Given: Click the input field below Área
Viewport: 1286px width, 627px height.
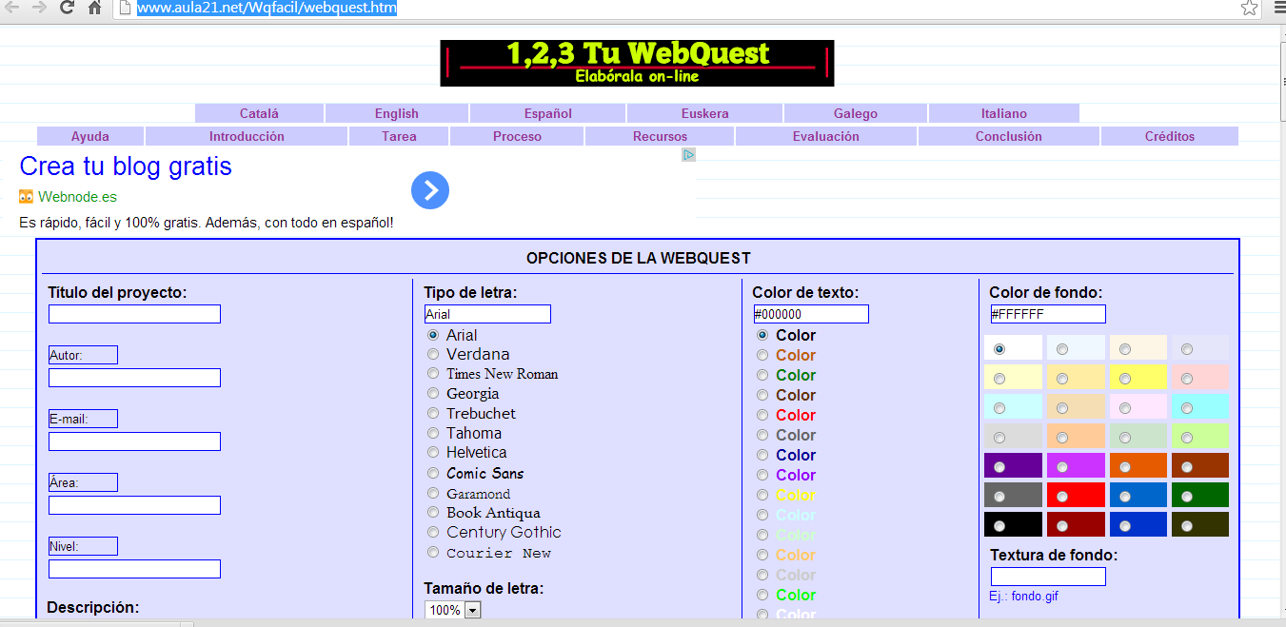Looking at the screenshot, I should [x=134, y=505].
